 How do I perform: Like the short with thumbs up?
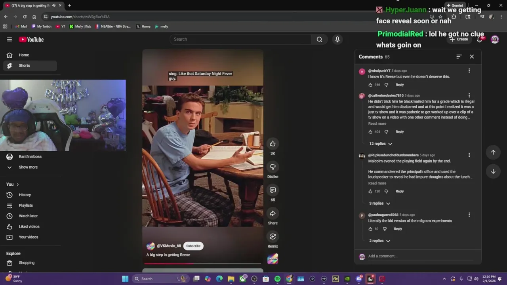(273, 144)
